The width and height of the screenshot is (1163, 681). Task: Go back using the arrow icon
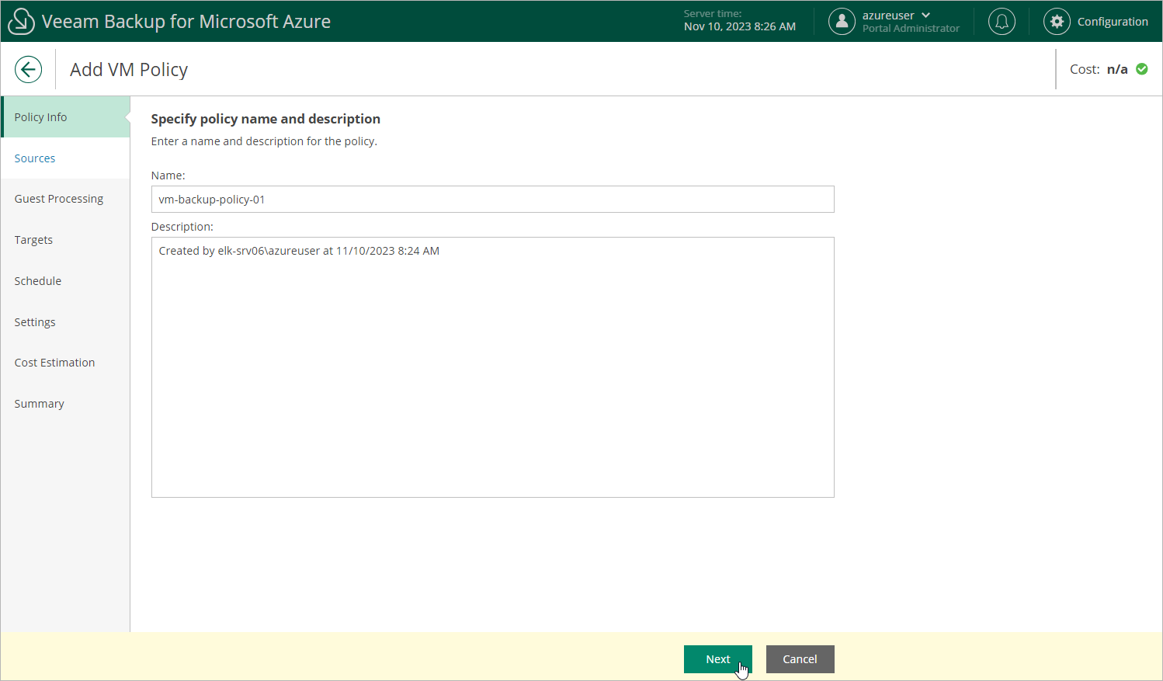point(28,69)
